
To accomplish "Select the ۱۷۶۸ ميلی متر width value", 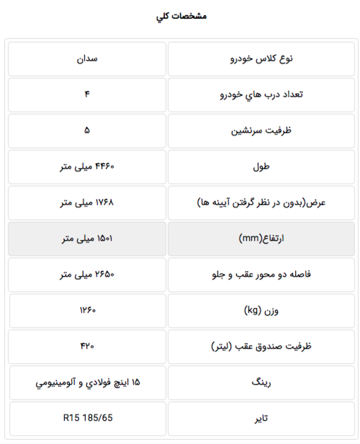I will click(x=88, y=203).
